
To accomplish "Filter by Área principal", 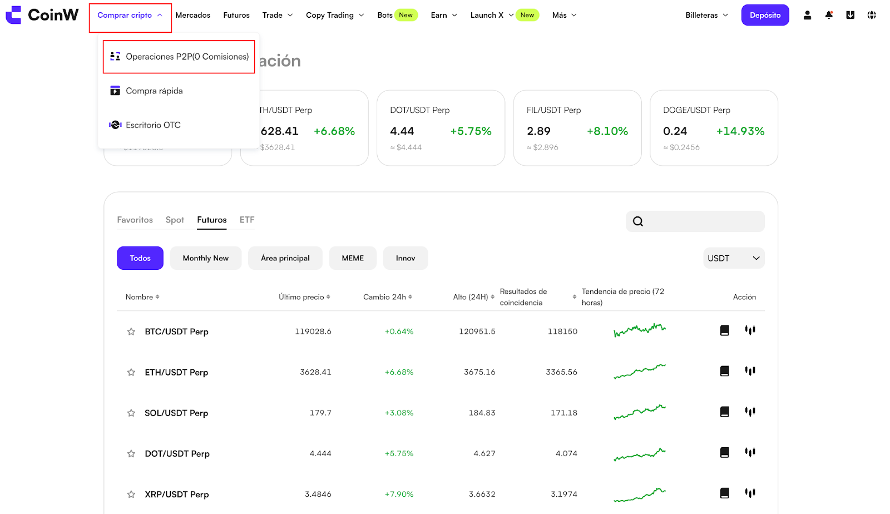I will pyautogui.click(x=285, y=258).
